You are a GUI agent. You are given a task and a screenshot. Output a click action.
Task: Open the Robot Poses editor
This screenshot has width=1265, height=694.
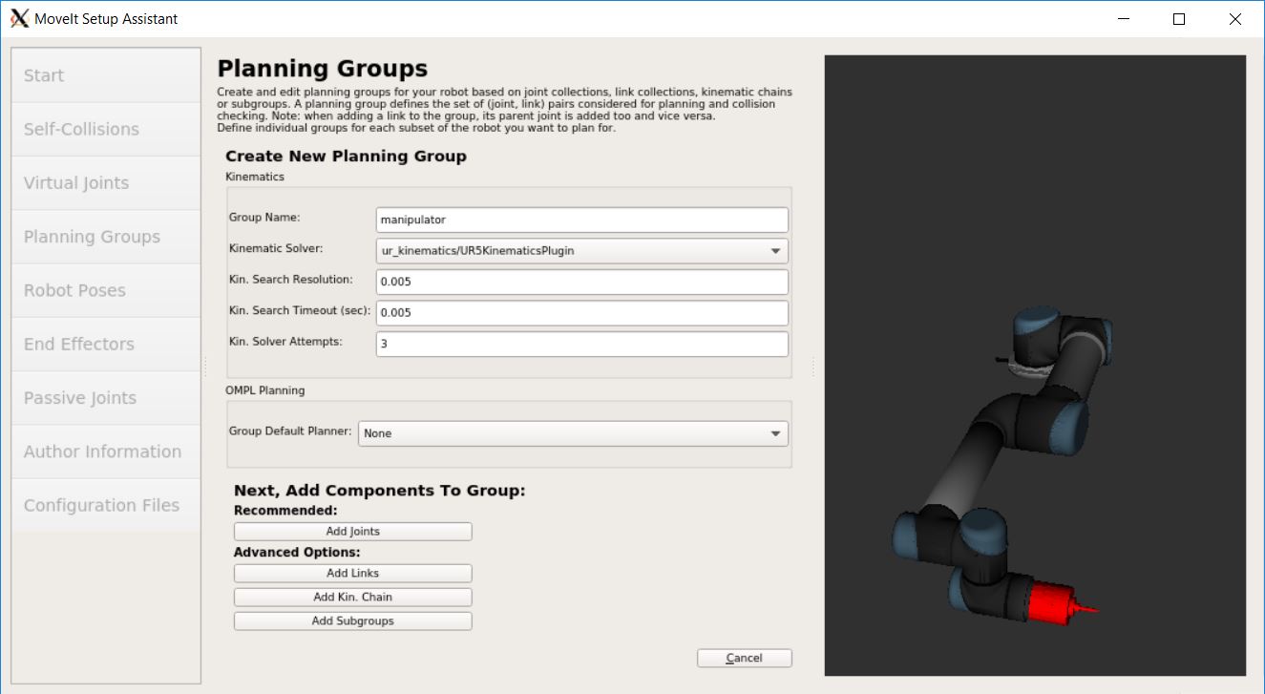(x=105, y=290)
